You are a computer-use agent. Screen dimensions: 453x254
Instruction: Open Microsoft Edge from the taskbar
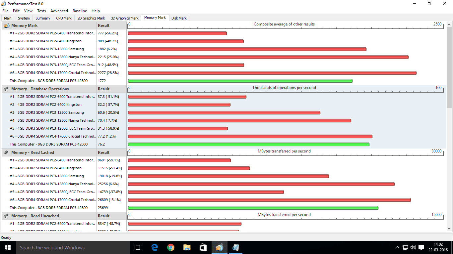155,247
